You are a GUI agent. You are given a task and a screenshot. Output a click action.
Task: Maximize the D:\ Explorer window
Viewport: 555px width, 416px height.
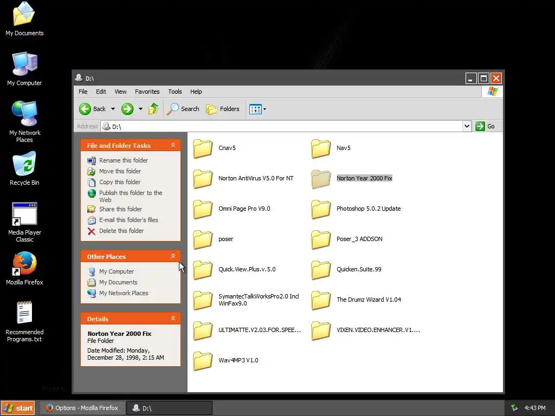click(x=483, y=78)
